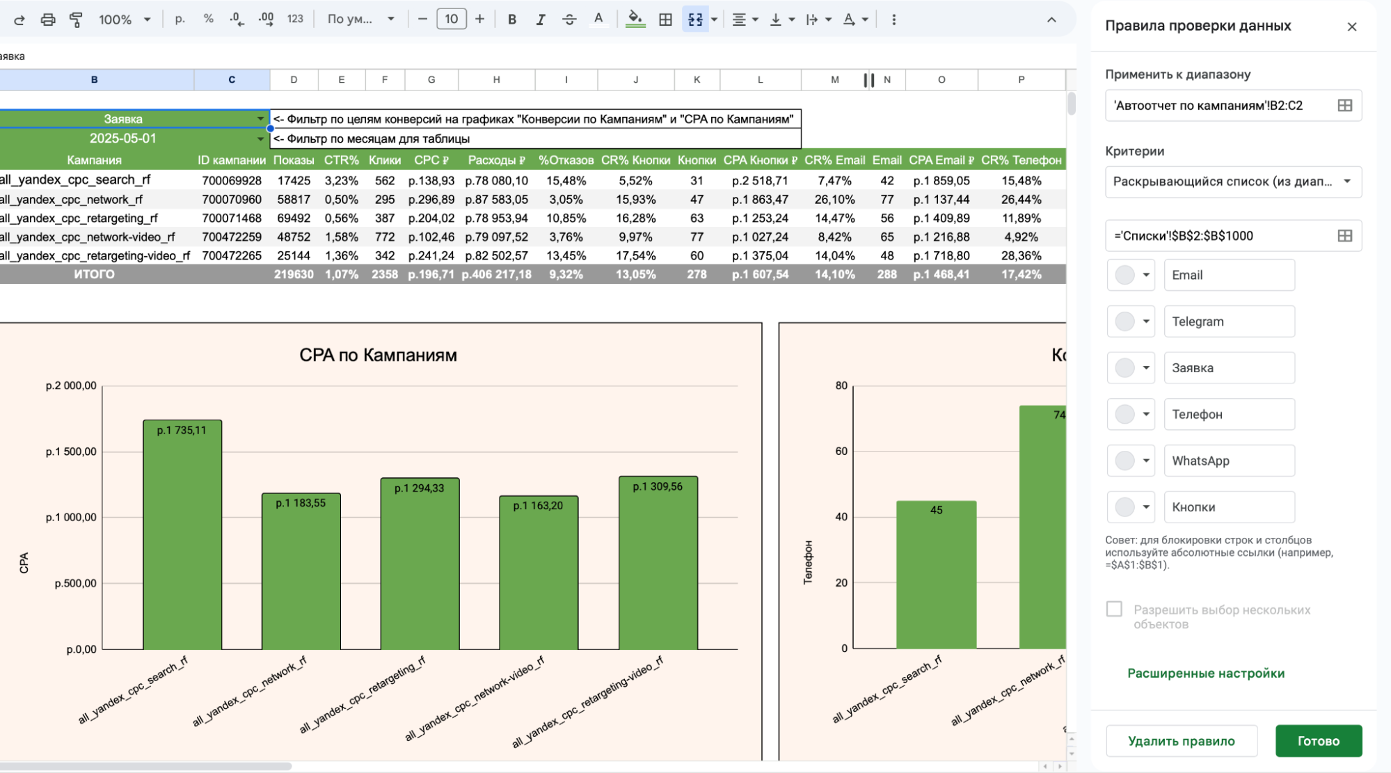Click the 'Телефон' item text field
This screenshot has height=773, width=1391.
coord(1228,415)
